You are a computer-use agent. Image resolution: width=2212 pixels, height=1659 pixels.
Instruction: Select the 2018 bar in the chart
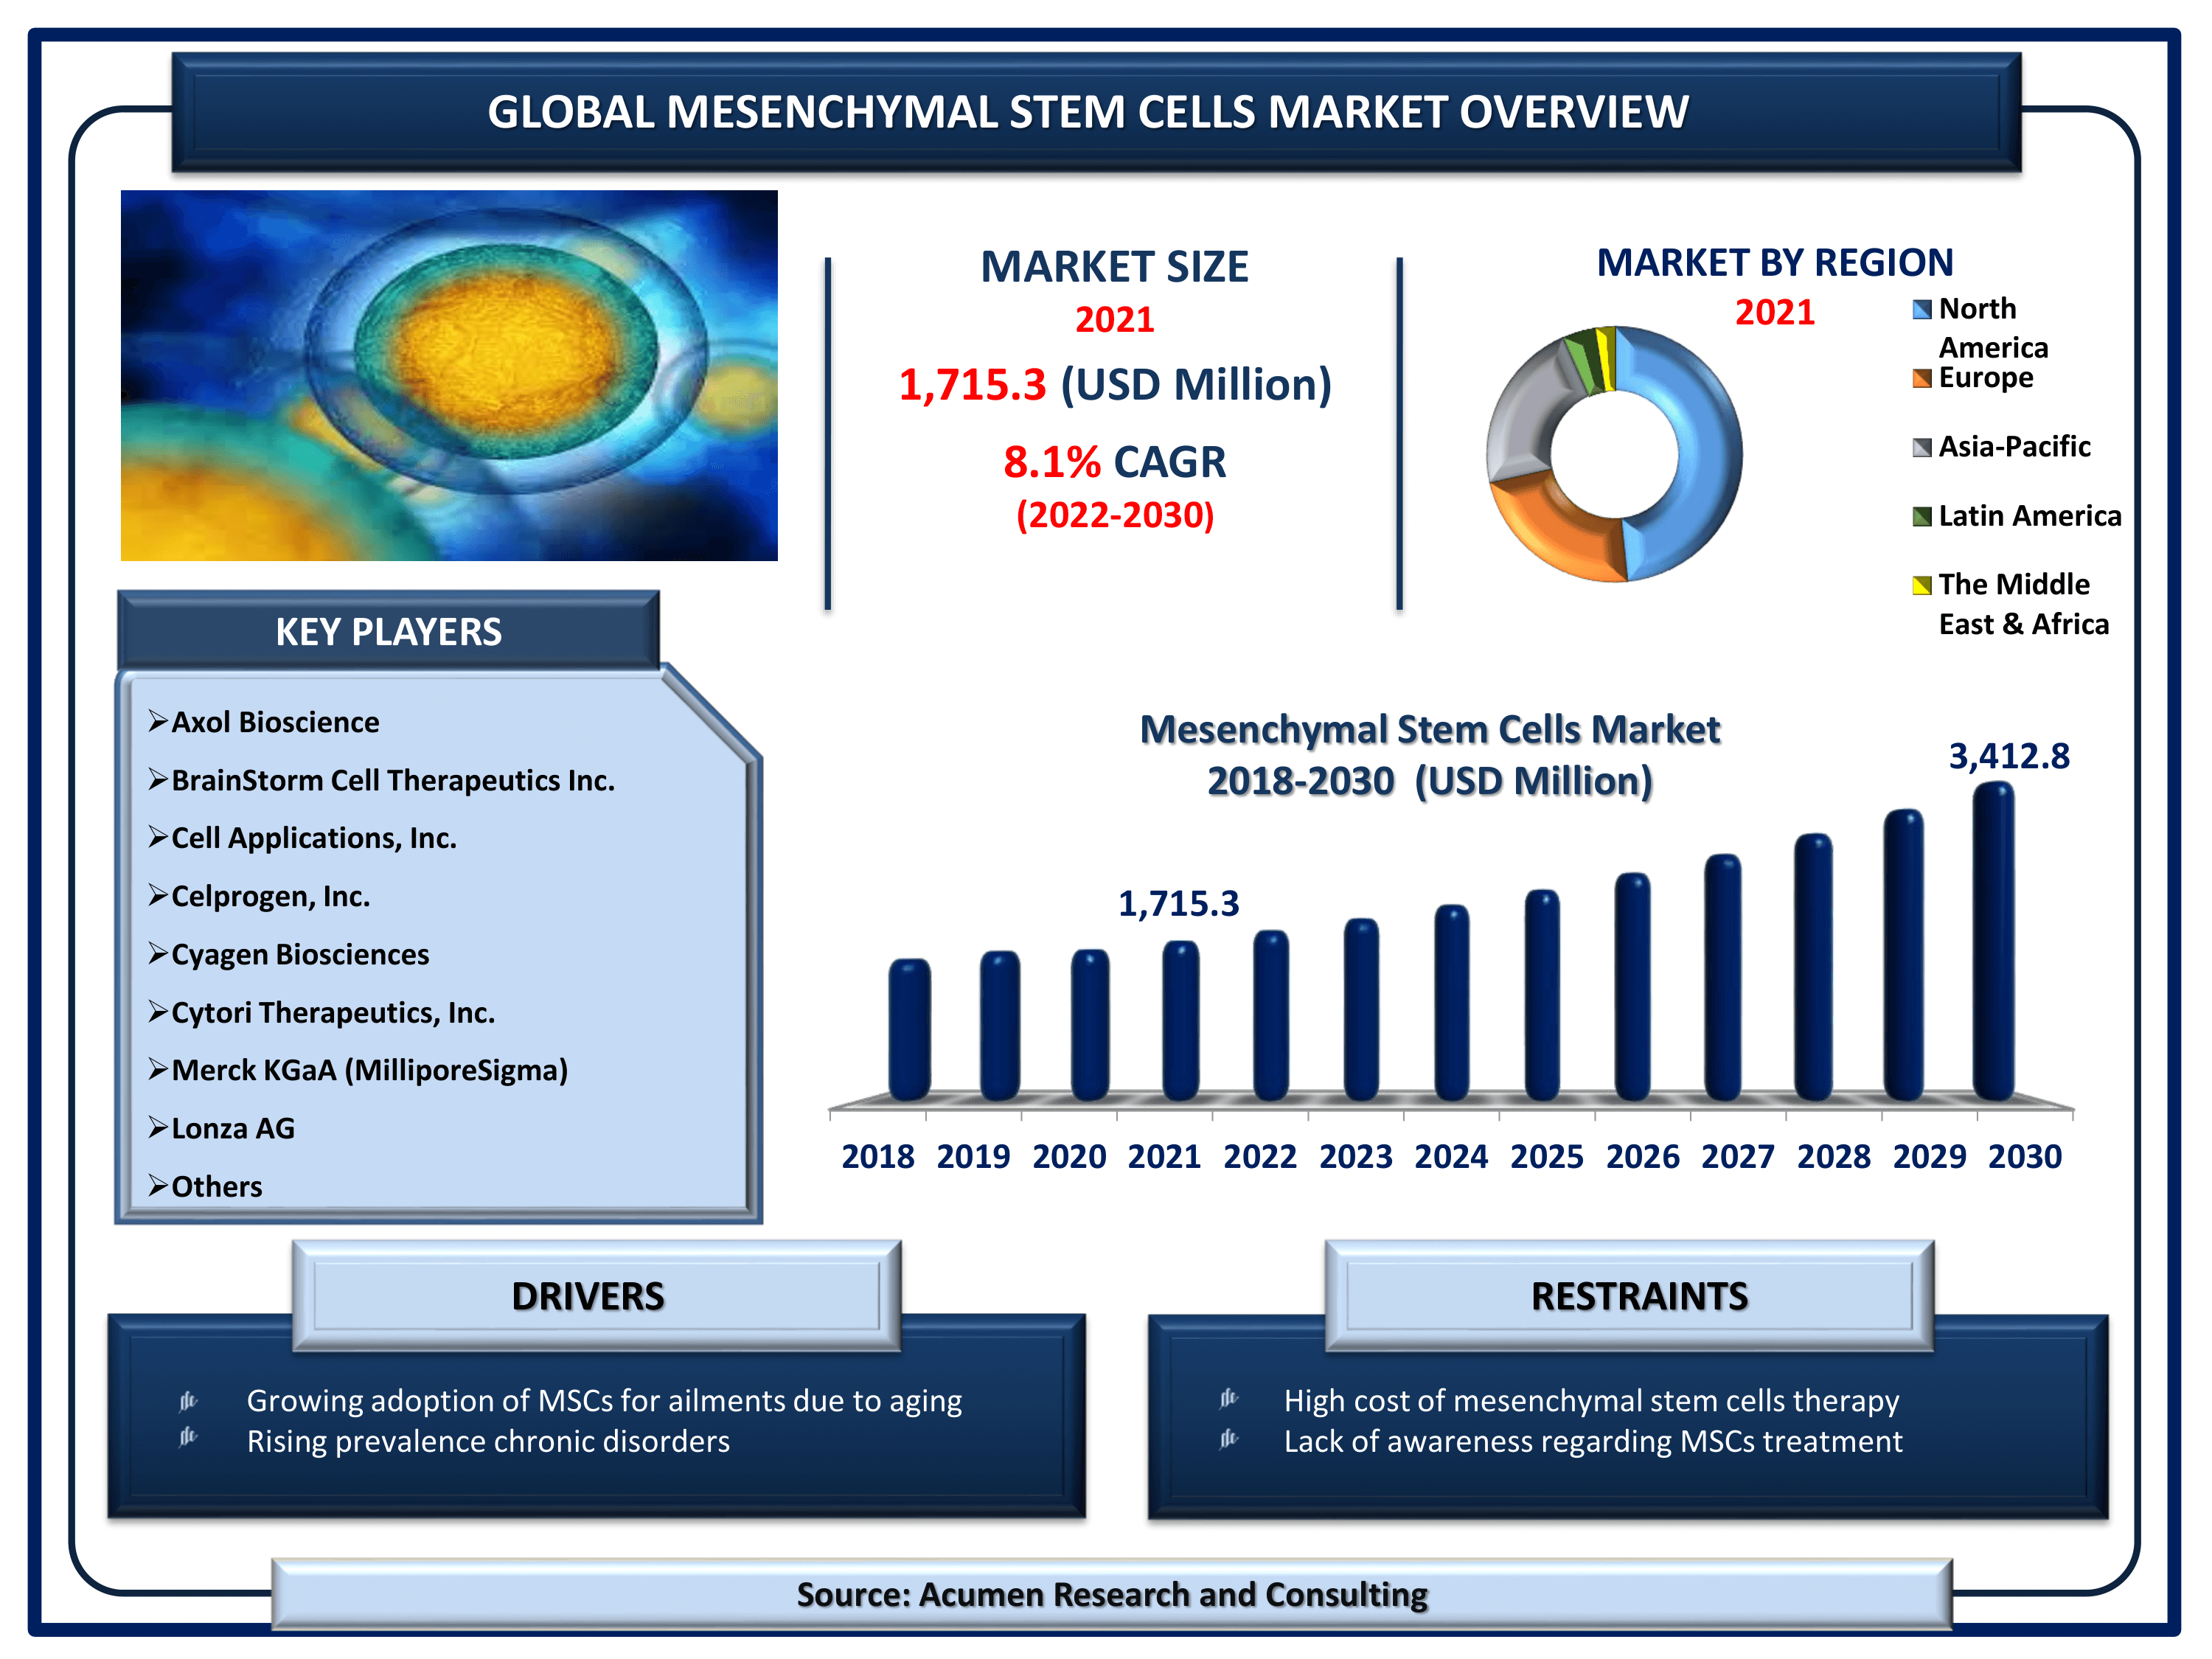pyautogui.click(x=909, y=1029)
